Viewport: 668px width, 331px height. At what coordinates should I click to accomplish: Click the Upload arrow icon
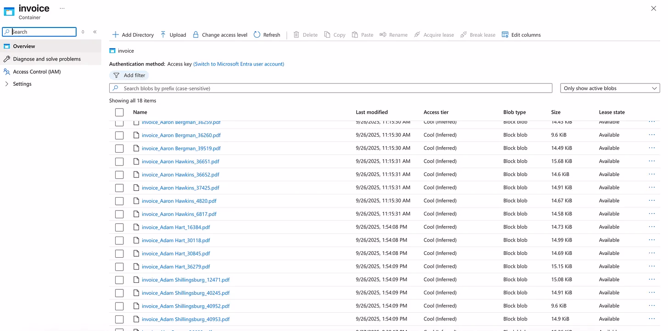click(163, 35)
